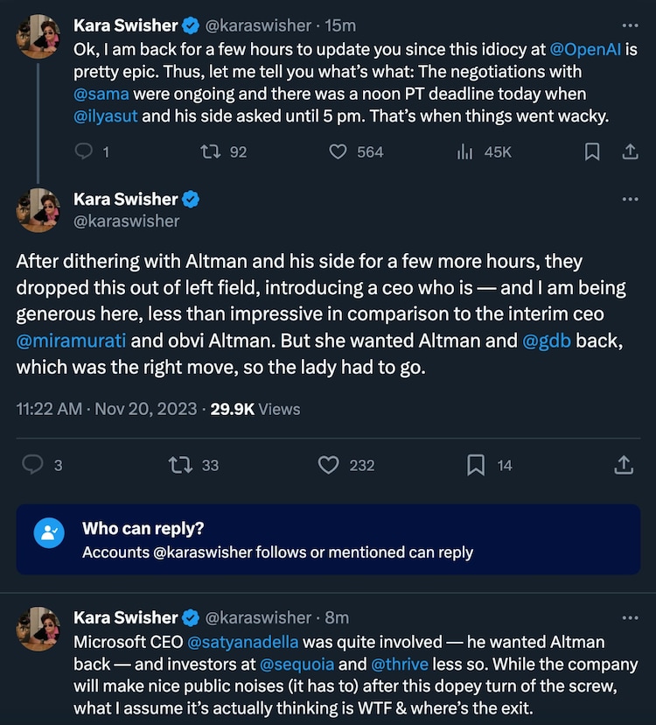Open more options on the 8m tweet
The image size is (656, 725).
coord(630,618)
